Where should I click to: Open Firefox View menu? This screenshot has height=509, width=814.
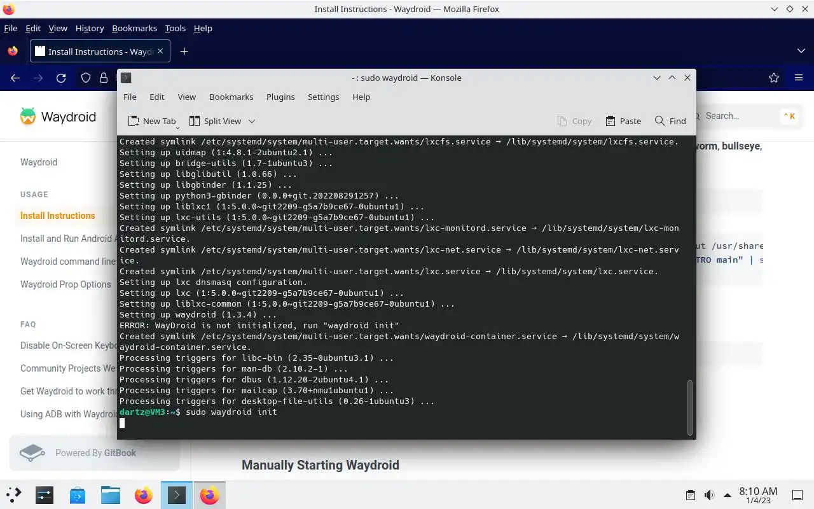point(58,28)
